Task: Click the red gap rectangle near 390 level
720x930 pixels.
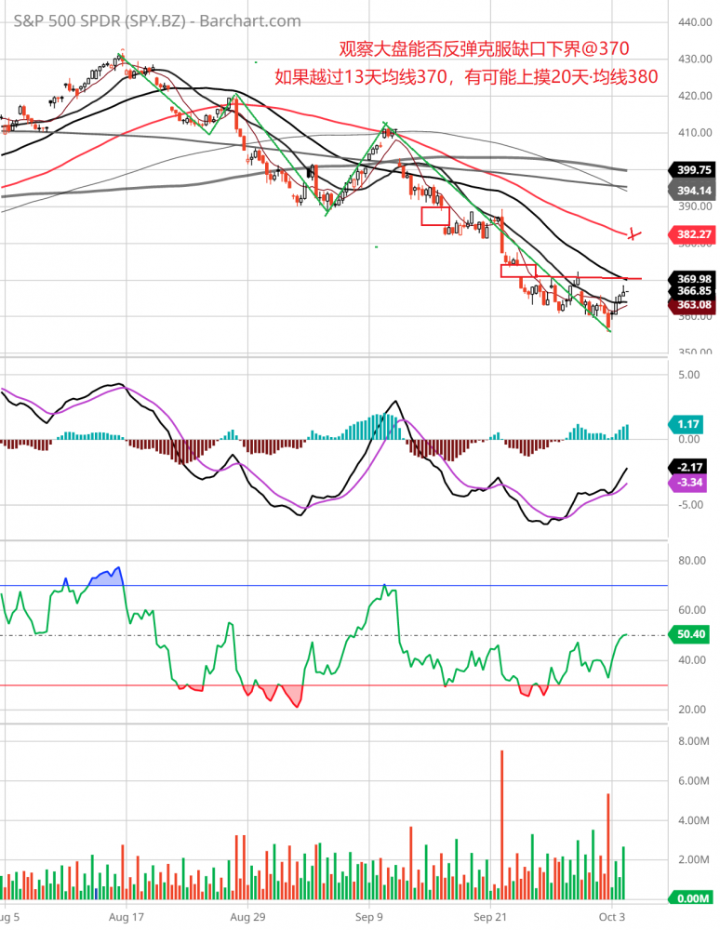Action: point(435,216)
